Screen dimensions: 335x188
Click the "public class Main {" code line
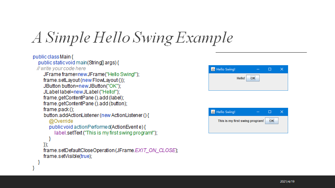[x=53, y=57]
